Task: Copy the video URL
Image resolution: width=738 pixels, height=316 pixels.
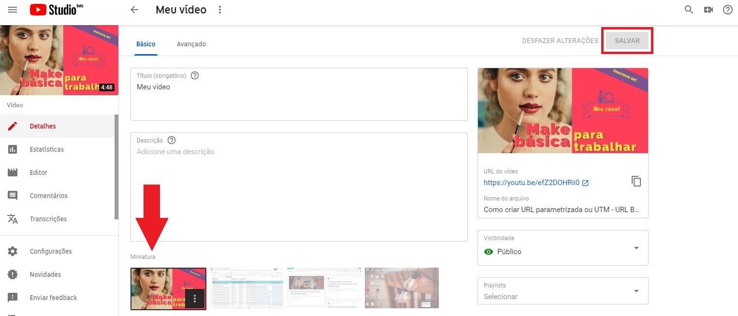Action: coord(637,181)
